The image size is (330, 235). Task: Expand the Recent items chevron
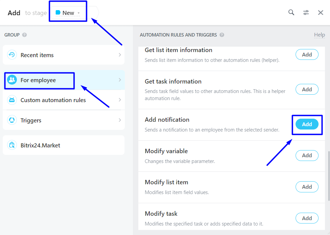click(120, 55)
